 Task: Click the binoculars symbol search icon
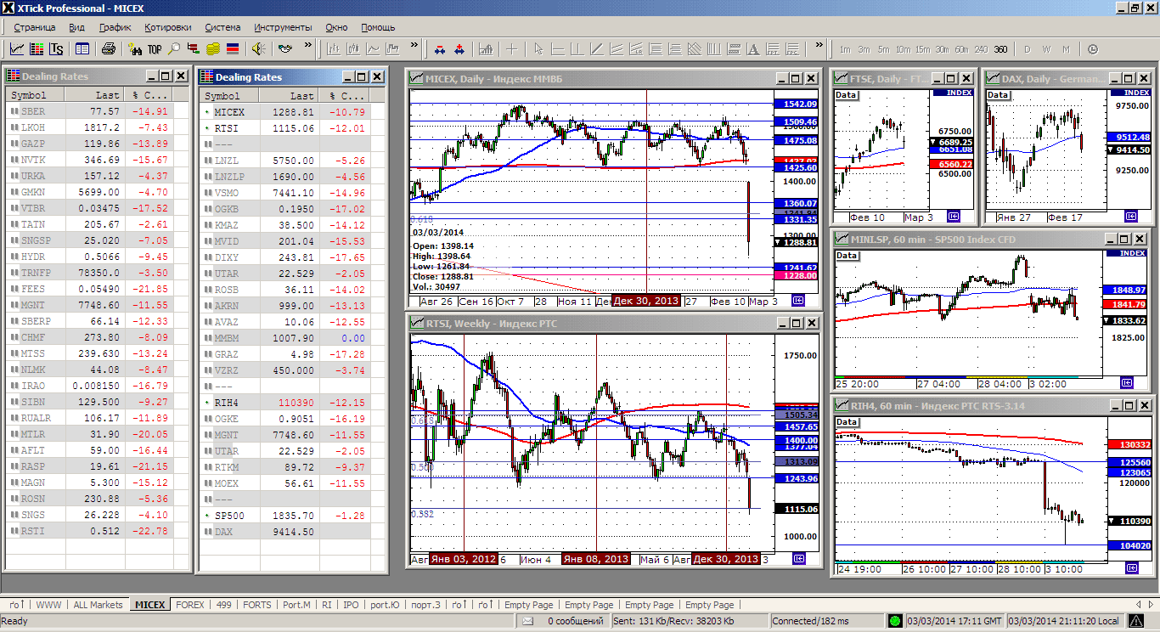[135, 49]
